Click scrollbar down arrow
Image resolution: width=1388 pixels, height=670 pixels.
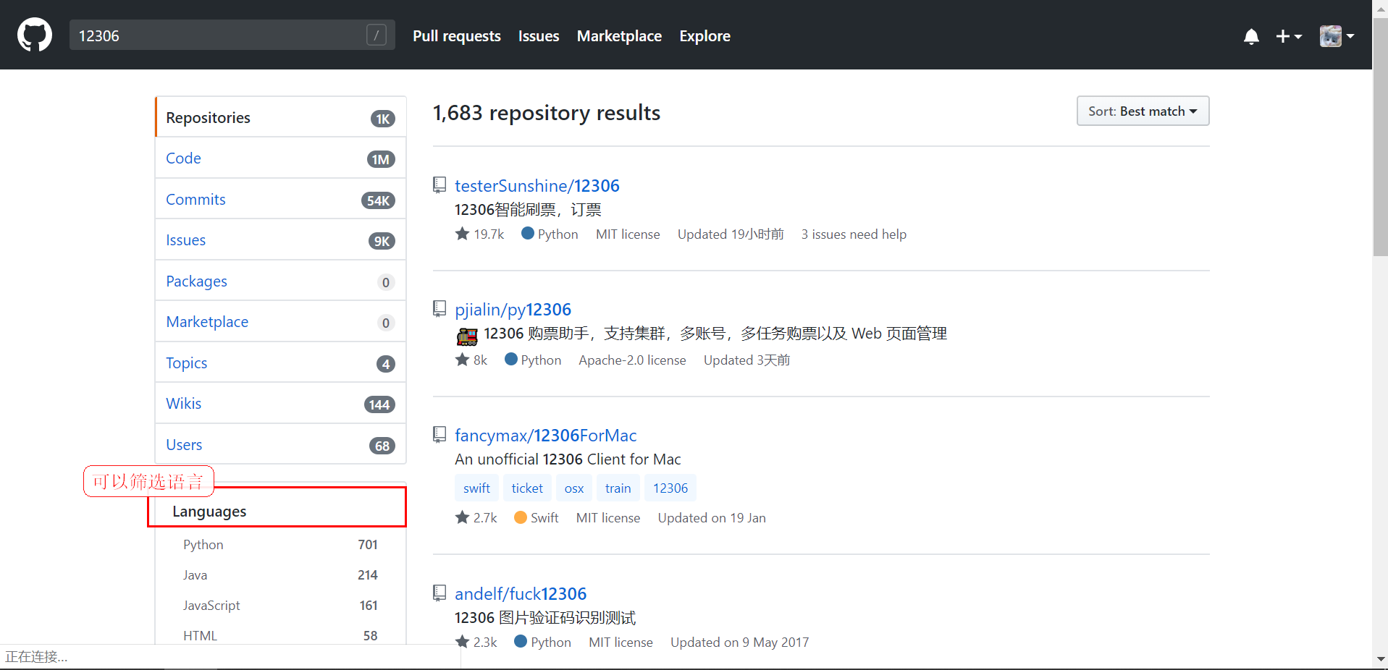[x=1380, y=659]
